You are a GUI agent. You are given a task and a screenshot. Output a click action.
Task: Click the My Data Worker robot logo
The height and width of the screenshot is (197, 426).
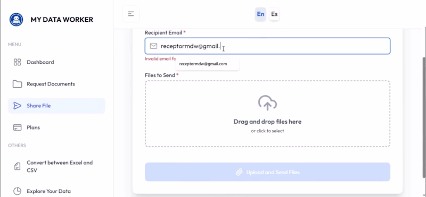(x=16, y=20)
